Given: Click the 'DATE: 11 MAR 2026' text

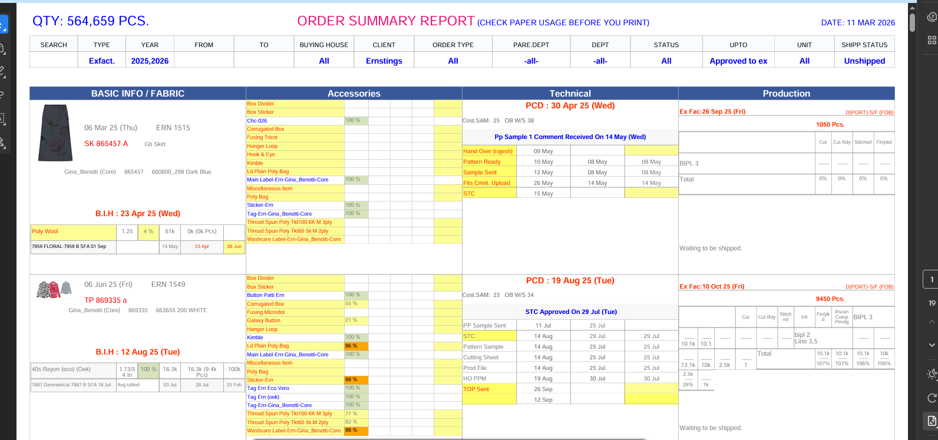Looking at the screenshot, I should point(858,22).
